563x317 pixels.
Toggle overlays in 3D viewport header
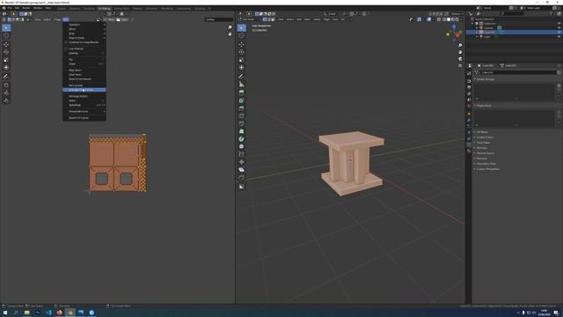pyautogui.click(x=429, y=19)
